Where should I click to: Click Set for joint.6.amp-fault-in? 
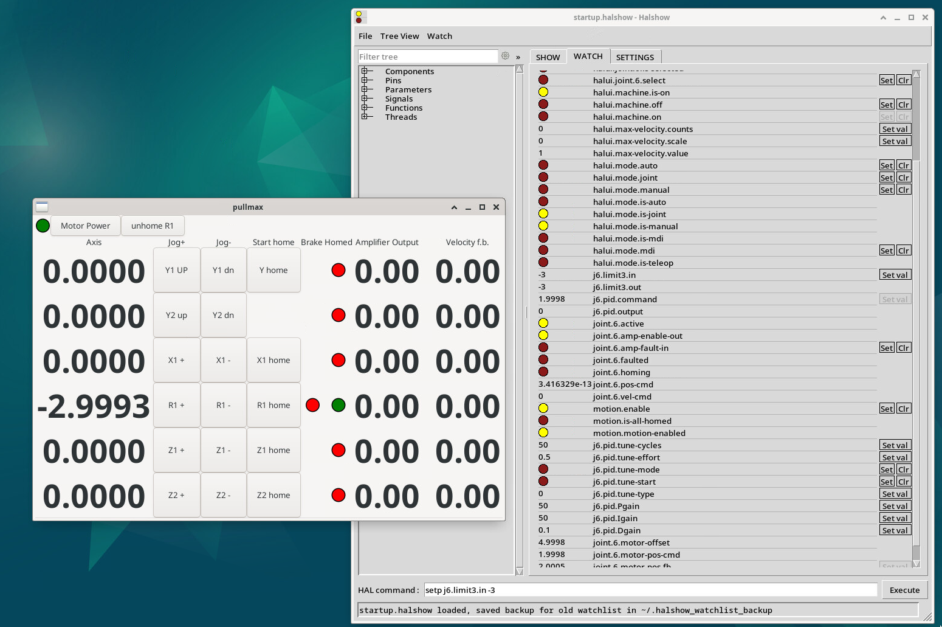(887, 348)
